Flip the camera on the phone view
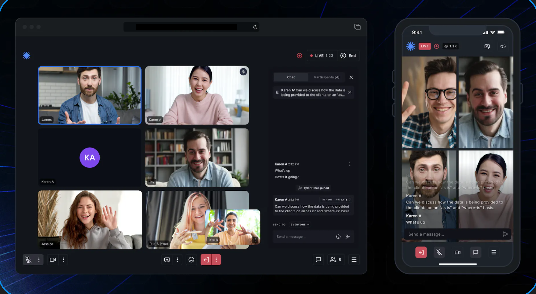The height and width of the screenshot is (294, 536). tap(487, 47)
